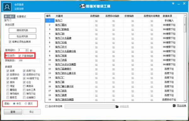Open keyword link 室内门十大品牌 in row 5
This screenshot has width=189, height=121.
tap(63, 38)
